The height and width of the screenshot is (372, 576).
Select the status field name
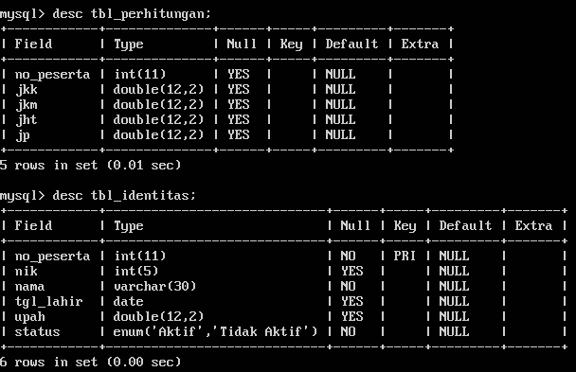coord(37,331)
